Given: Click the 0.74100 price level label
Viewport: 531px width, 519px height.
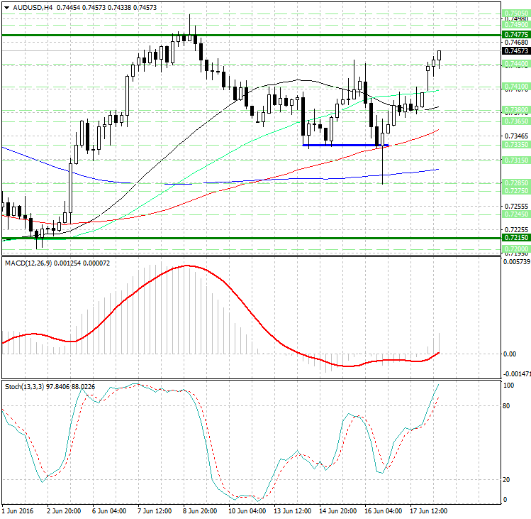Looking at the screenshot, I should point(515,87).
